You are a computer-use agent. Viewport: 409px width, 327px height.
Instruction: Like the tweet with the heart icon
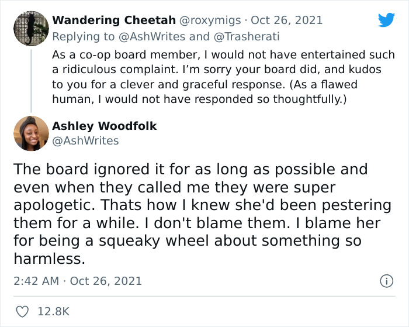(21, 311)
